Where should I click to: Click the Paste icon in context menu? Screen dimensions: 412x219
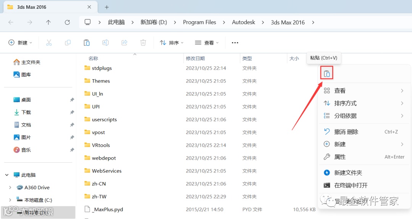327,74
